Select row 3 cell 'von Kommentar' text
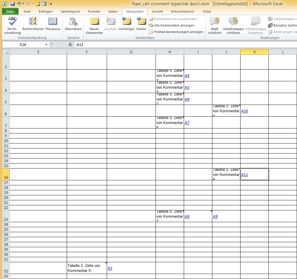Viewport: 297px width, 279px height. point(169,76)
